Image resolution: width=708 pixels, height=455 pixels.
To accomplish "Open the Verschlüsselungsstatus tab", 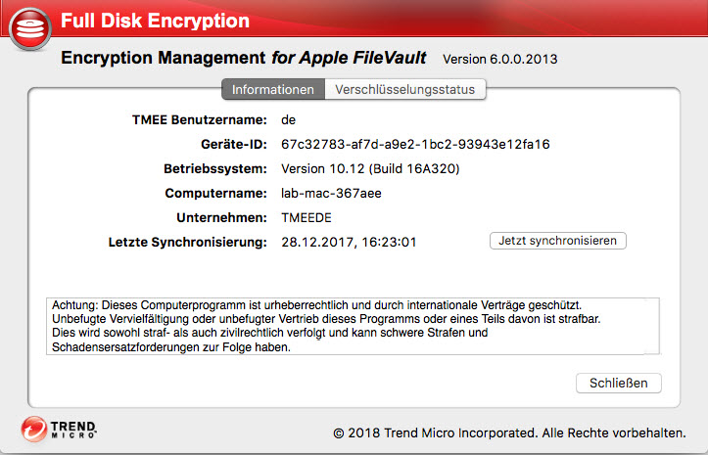I will 404,89.
